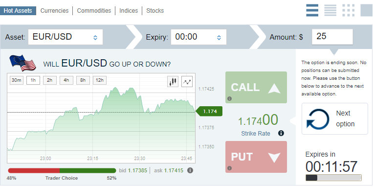Switch to line chart view

(x=187, y=82)
